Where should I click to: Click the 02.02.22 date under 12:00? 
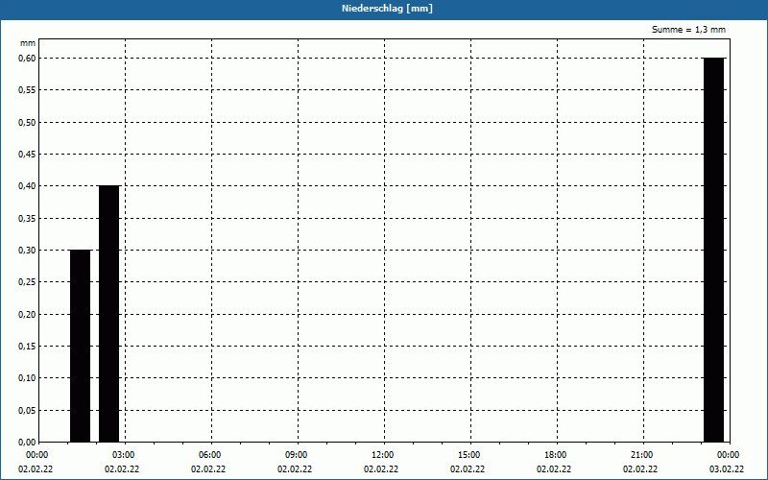point(380,469)
